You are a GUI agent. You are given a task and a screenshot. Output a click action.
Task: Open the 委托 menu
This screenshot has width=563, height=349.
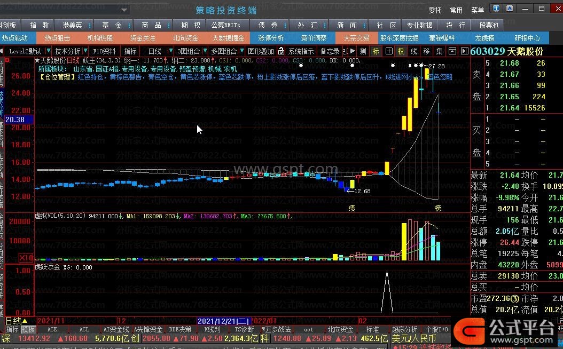click(435, 10)
